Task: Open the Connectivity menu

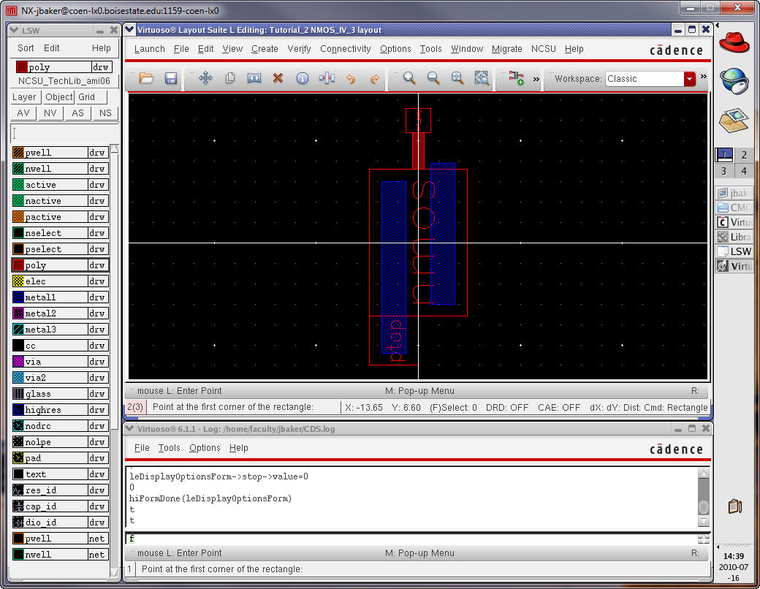Action: 345,49
